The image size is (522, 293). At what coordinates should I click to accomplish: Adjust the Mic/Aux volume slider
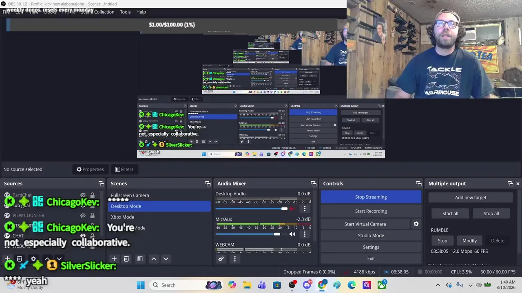[x=251, y=234]
